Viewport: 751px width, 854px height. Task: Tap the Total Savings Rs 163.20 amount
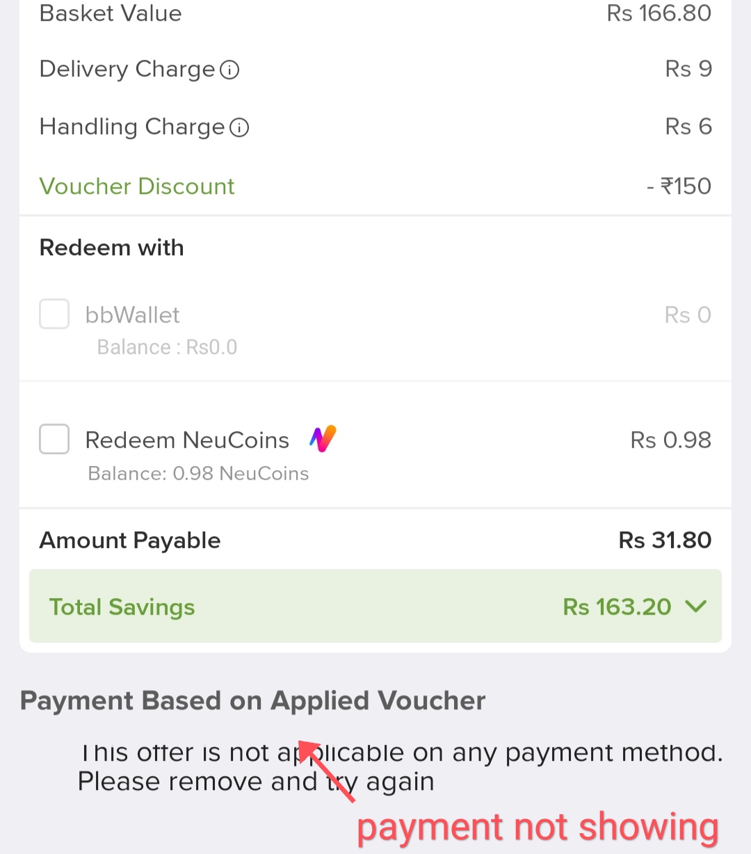[x=617, y=607]
